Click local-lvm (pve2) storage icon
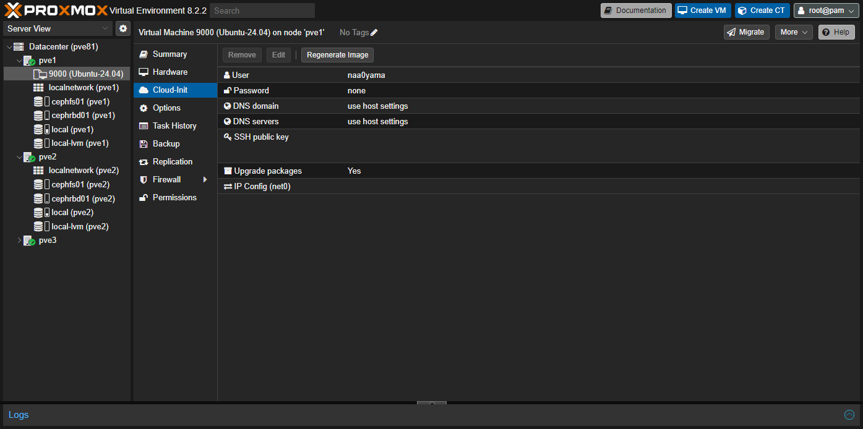Viewport: 863px width, 429px height. (x=41, y=226)
